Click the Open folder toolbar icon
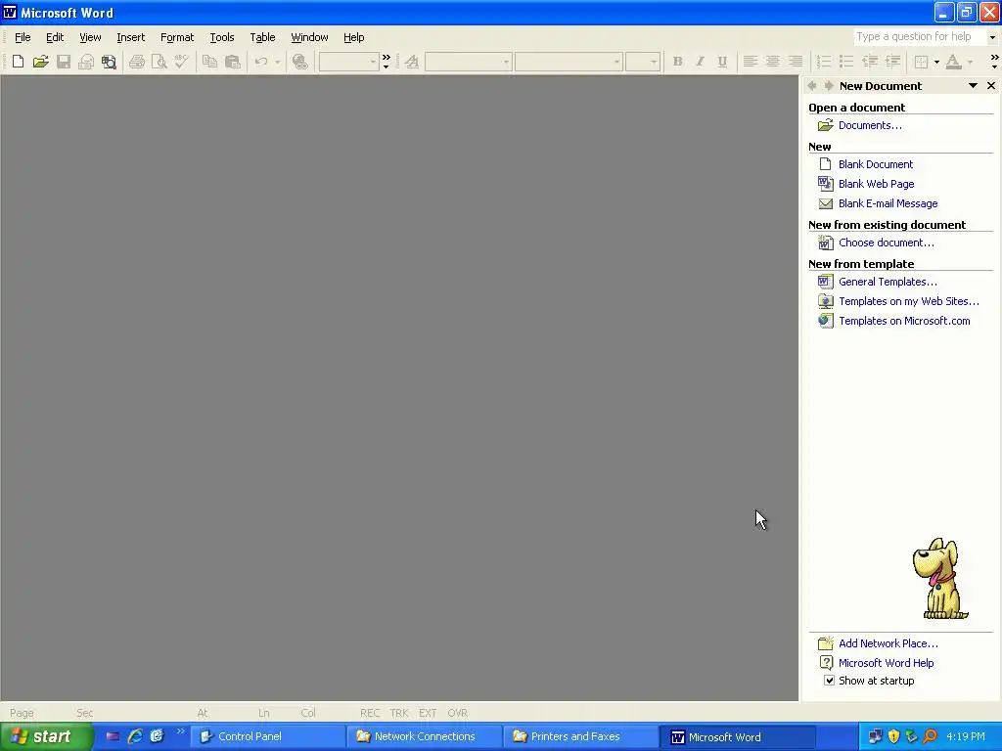Viewport: 1002px width, 751px height. point(41,62)
